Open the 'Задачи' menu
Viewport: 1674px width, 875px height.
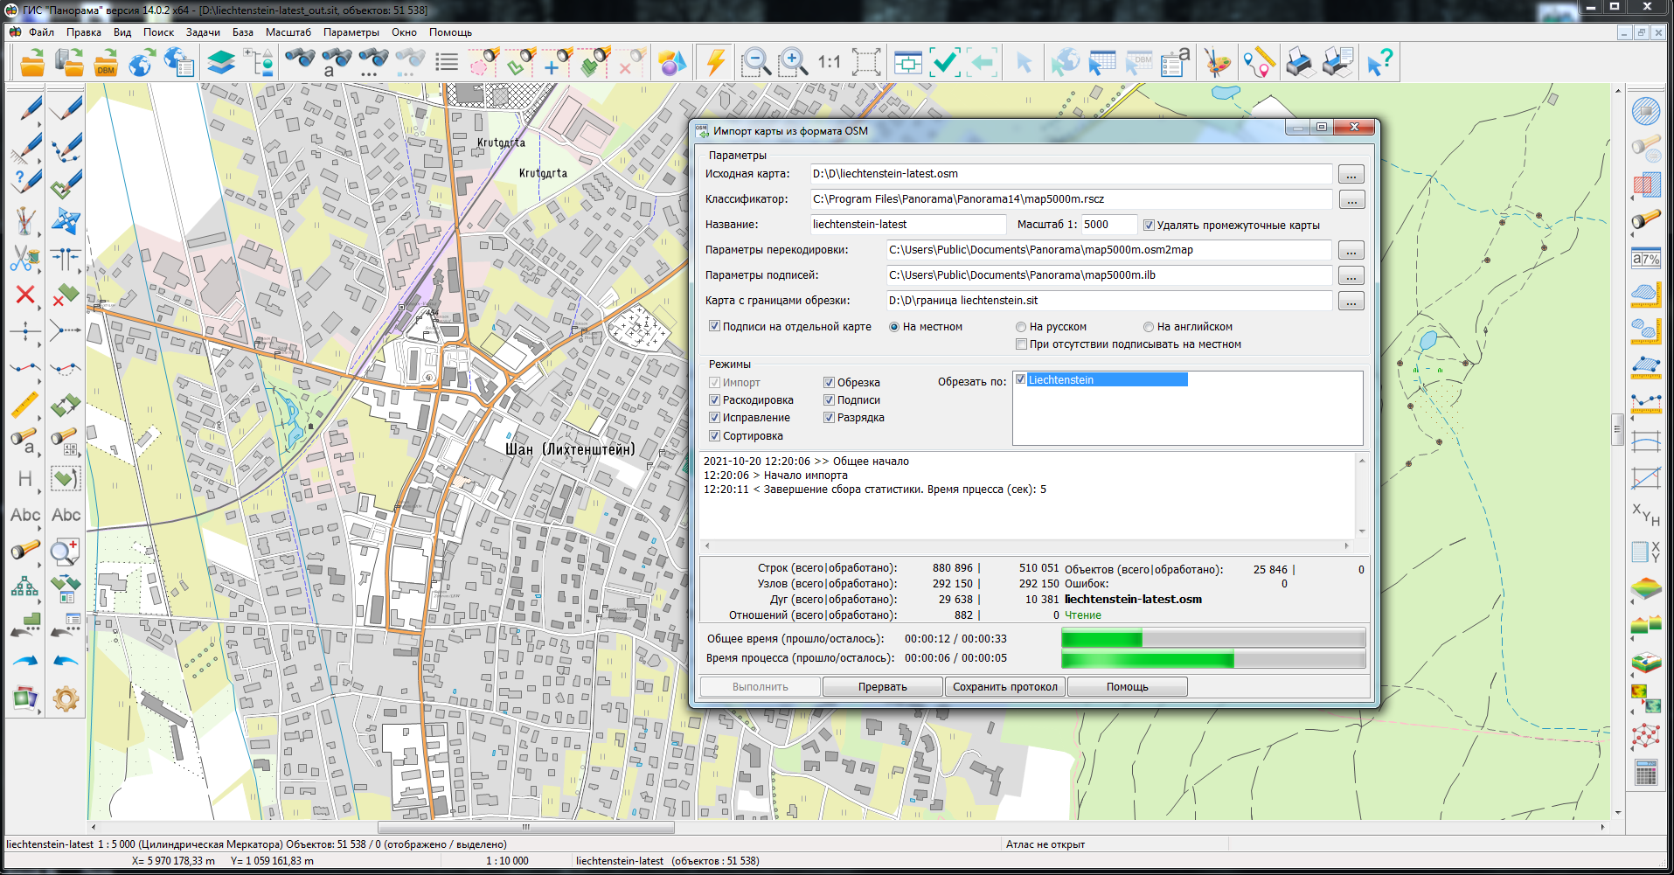pyautogui.click(x=203, y=32)
